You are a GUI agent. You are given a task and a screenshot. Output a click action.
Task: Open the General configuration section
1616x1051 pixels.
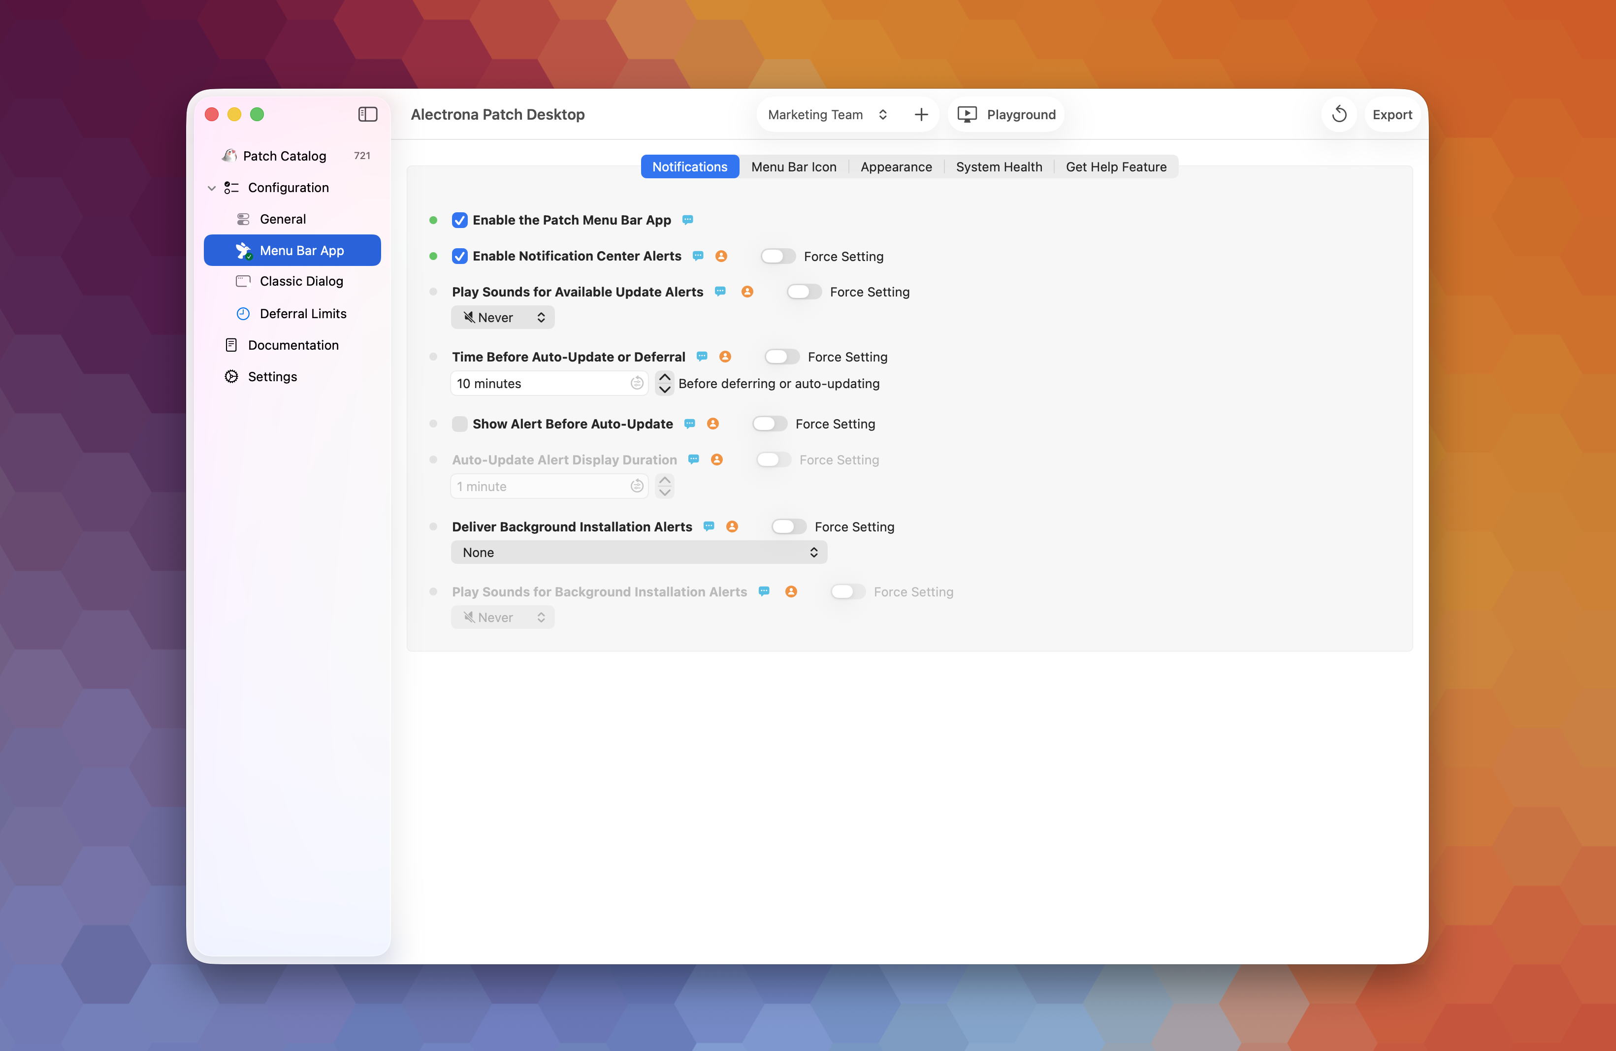coord(292,219)
